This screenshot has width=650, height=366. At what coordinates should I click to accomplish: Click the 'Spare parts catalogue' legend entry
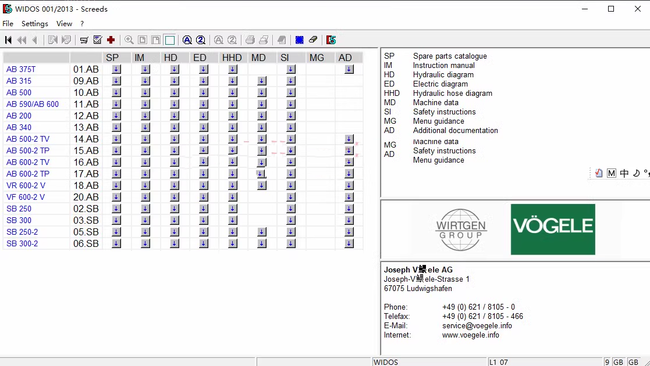point(450,56)
